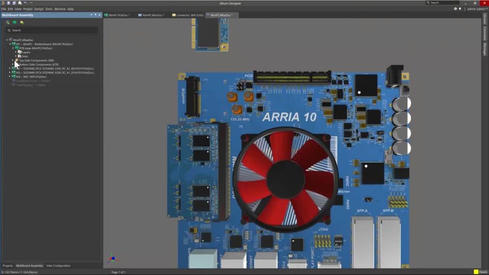Screen dimensions: 489x275
Task: Click the title bar Search field
Action: pos(443,3)
